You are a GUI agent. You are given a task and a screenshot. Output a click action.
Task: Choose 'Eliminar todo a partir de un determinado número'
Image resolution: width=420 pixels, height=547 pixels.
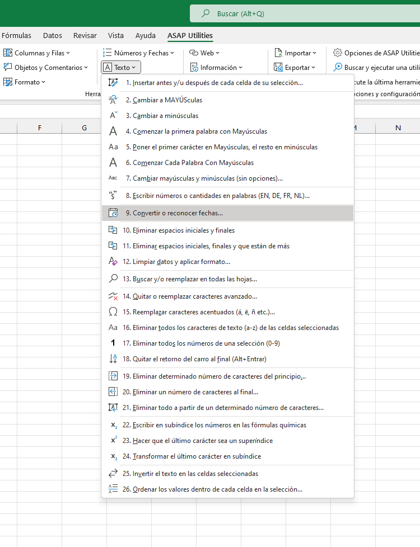[x=227, y=408]
